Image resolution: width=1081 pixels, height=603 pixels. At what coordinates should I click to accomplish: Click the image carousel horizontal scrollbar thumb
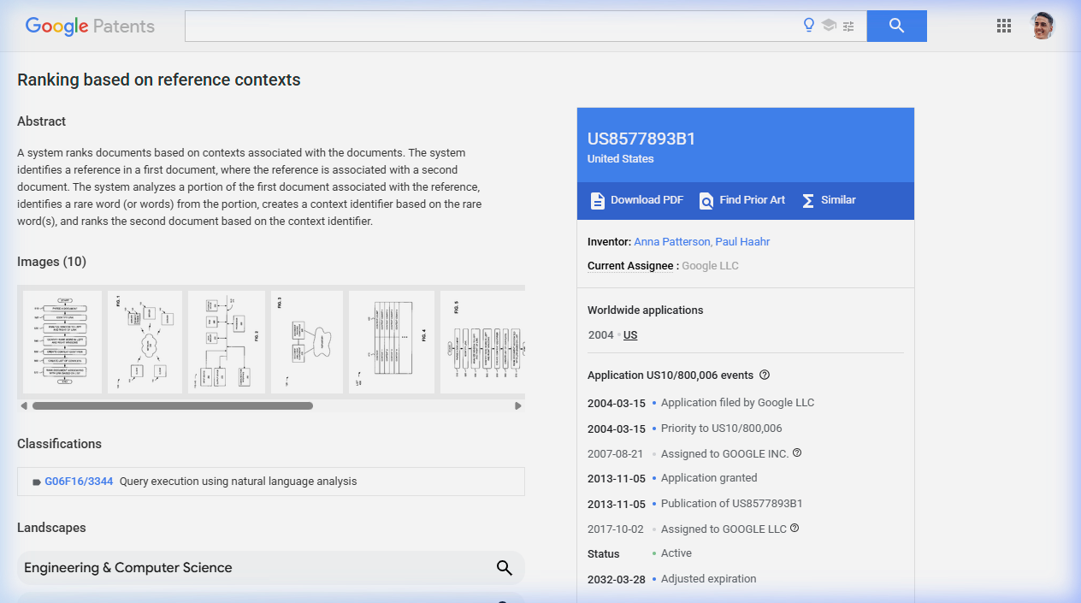(x=173, y=405)
